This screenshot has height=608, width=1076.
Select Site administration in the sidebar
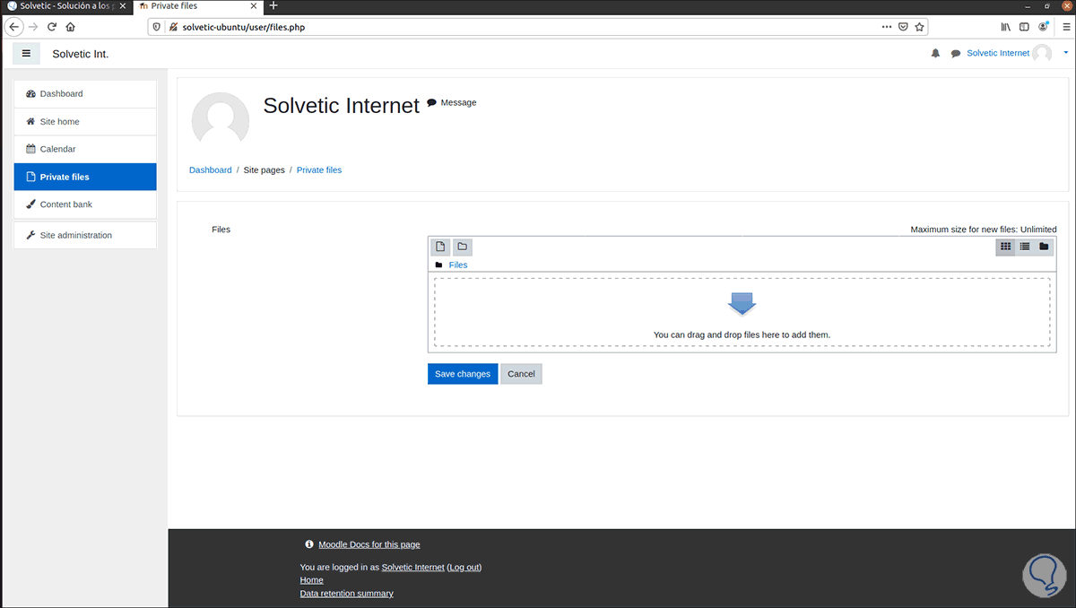pos(76,235)
